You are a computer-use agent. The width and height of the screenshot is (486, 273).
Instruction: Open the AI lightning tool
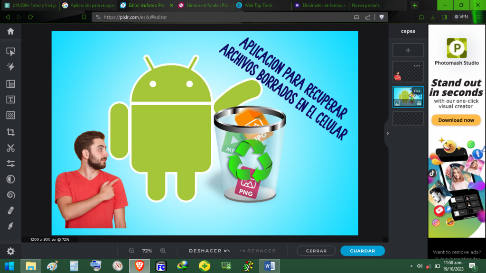tap(10, 67)
